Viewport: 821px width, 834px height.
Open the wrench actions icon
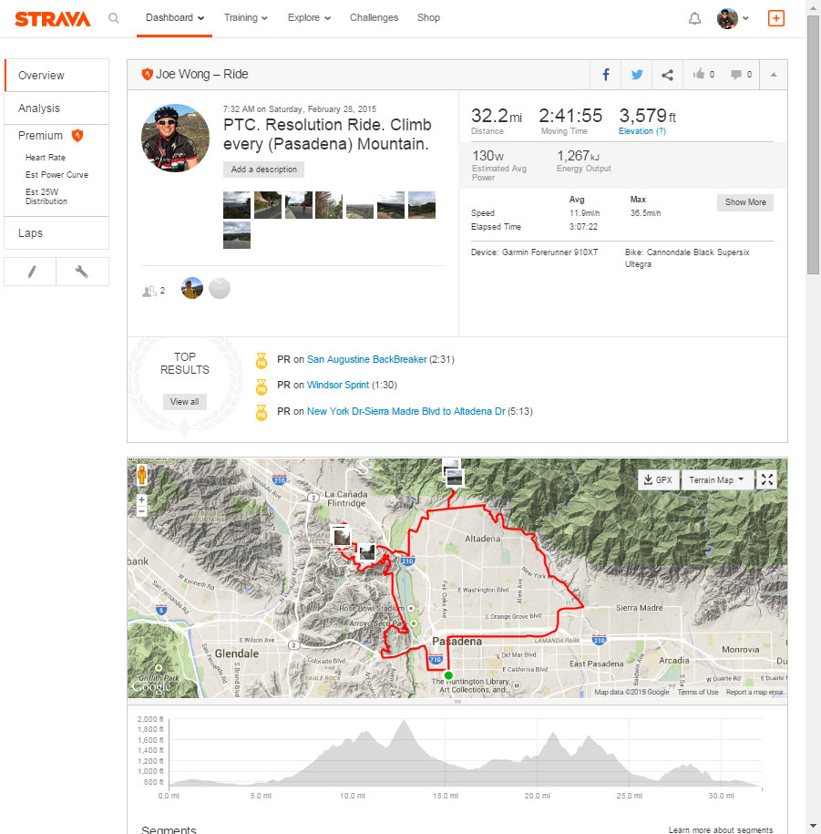(82, 272)
